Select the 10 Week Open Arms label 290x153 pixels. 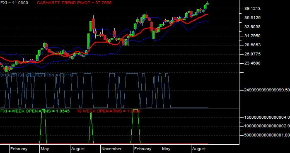click(x=109, y=111)
